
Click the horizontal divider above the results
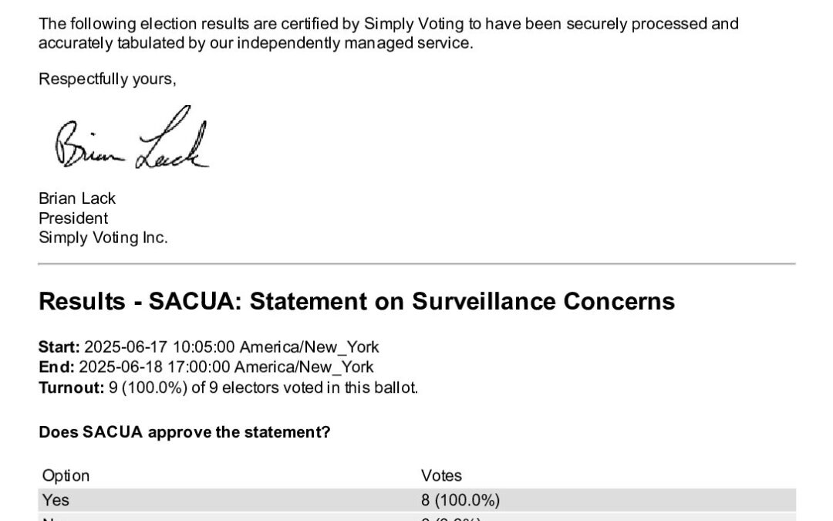(x=416, y=264)
